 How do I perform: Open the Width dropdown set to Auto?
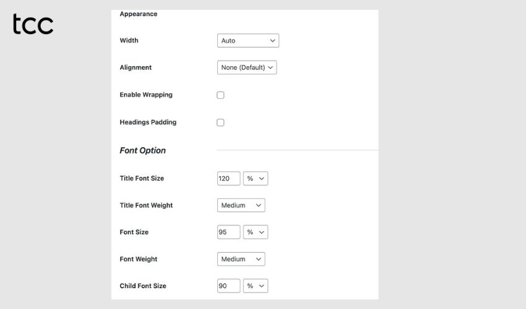point(248,41)
